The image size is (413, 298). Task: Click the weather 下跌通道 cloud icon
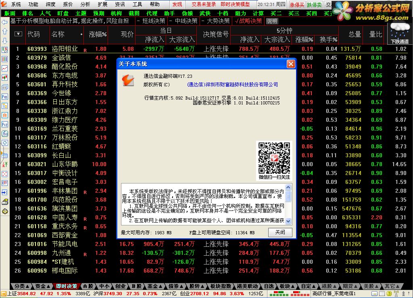tap(400, 33)
